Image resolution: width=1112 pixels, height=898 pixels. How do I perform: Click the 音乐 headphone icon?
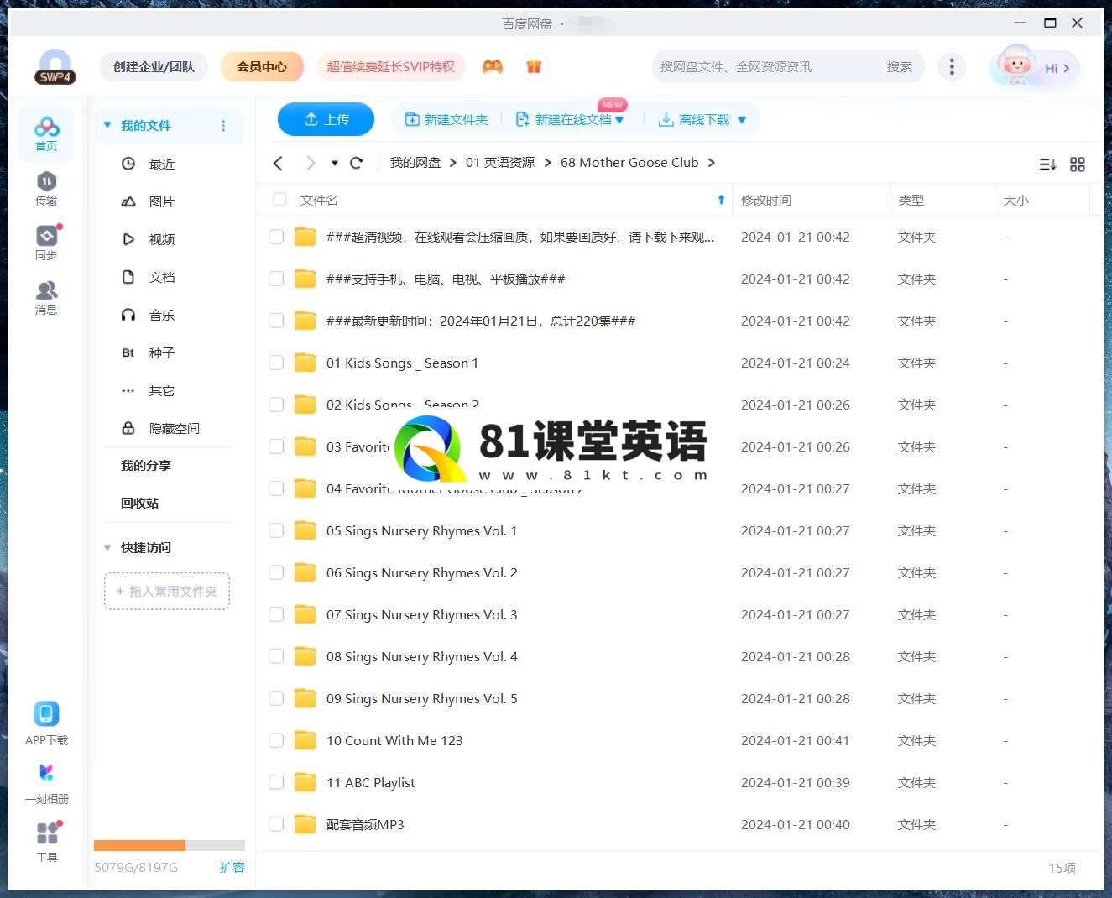tap(128, 315)
